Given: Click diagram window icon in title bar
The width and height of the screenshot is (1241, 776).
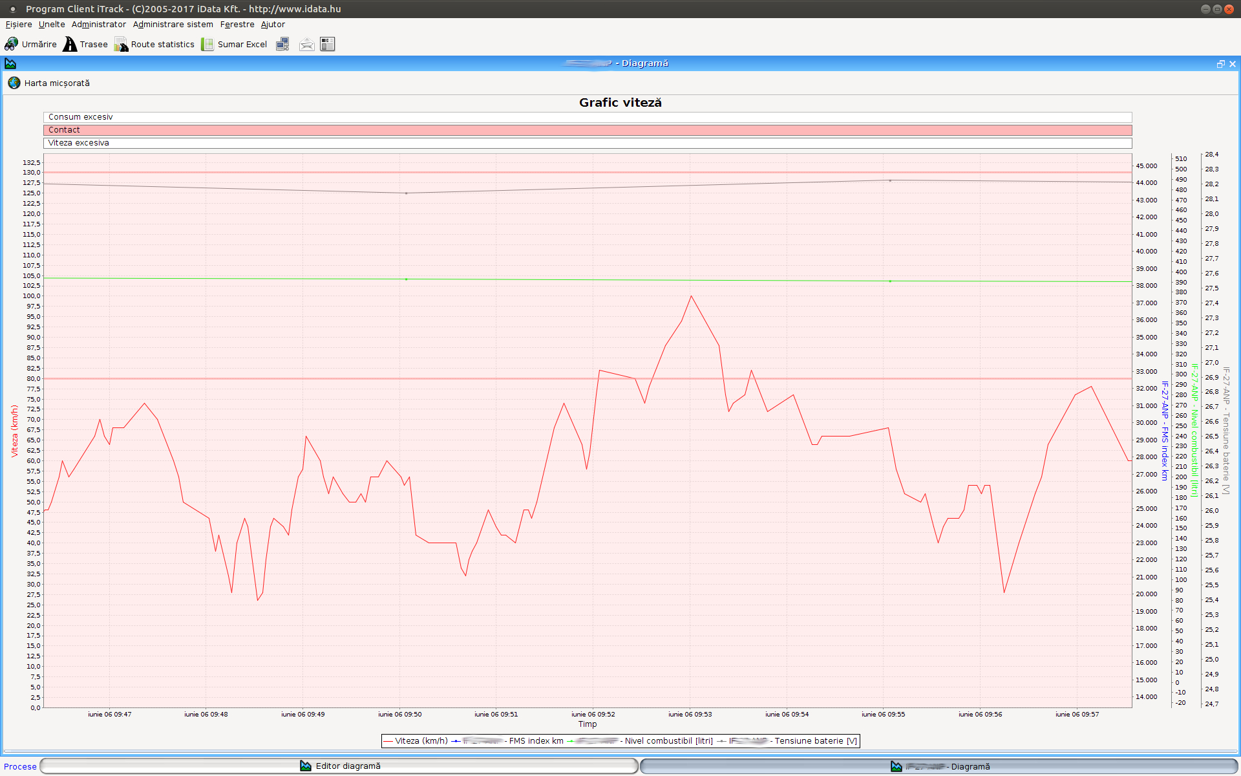Looking at the screenshot, I should 10,63.
